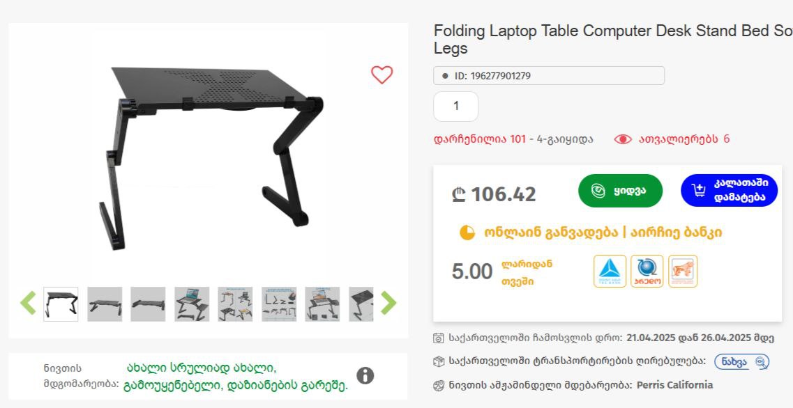Add the item to cart with blue button
The height and width of the screenshot is (408, 793).
point(729,190)
